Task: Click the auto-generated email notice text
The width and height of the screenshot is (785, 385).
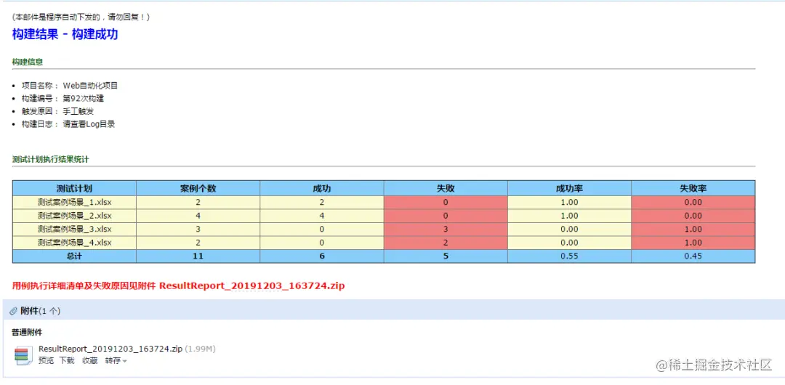Action: pyautogui.click(x=81, y=17)
